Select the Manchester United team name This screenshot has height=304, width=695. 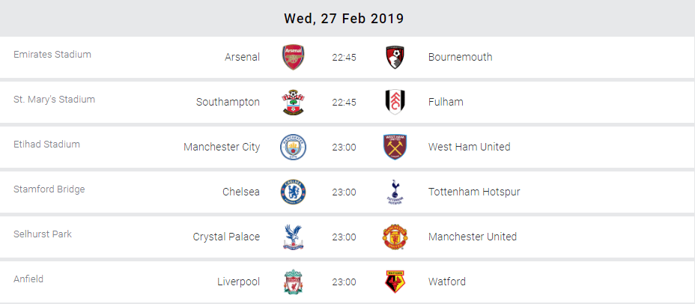472,237
